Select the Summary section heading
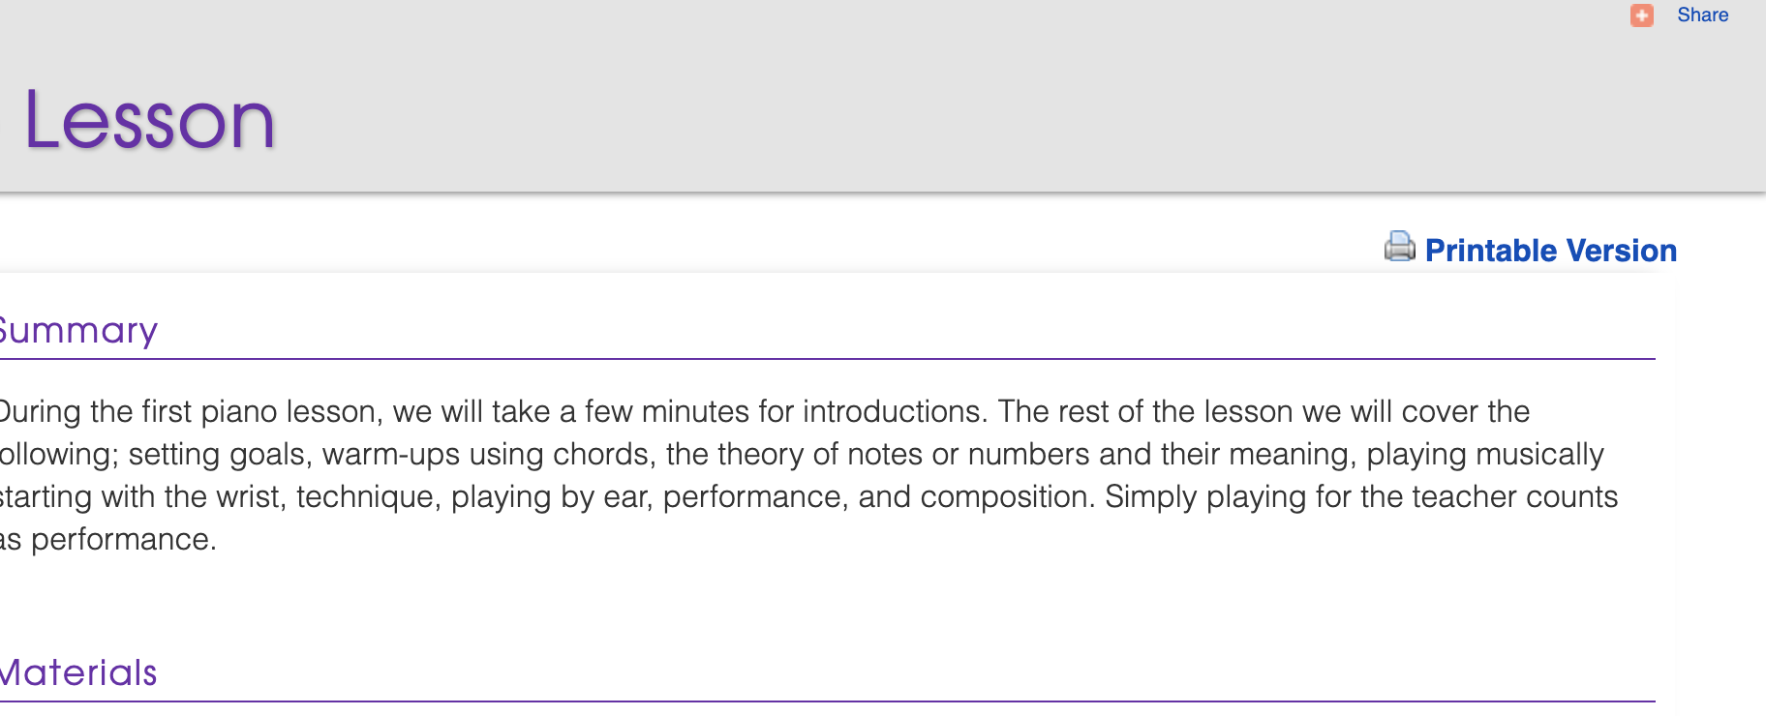This screenshot has width=1766, height=716. (x=78, y=331)
